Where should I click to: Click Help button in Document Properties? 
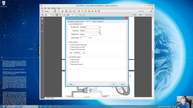[71, 84]
